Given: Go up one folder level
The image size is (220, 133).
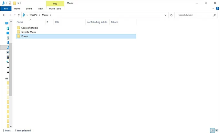Looking at the screenshot, I should (19, 15).
